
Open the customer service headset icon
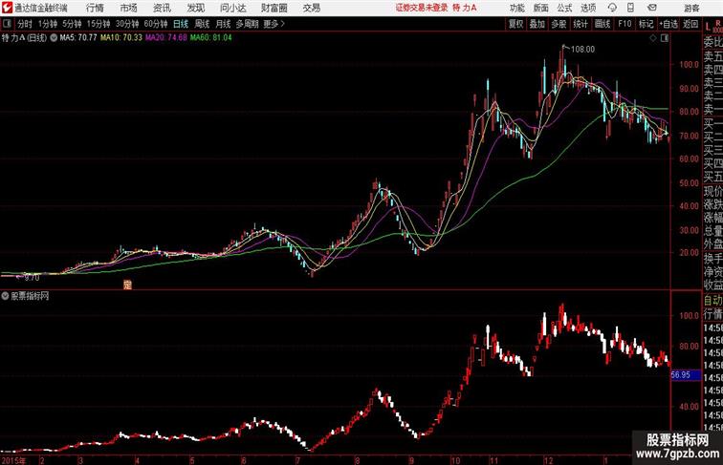pos(612,8)
